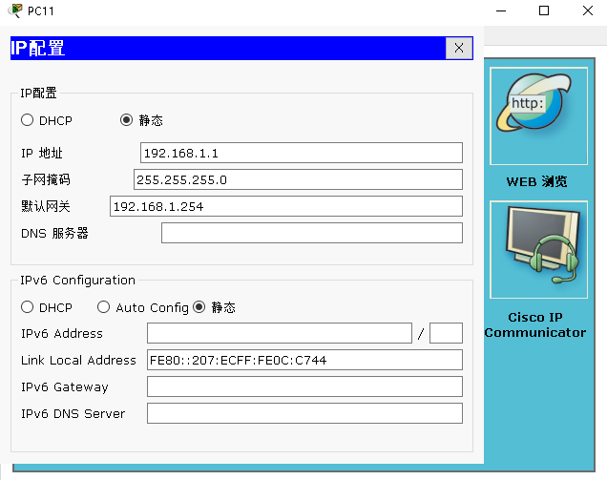Minimize the PC11 window
This screenshot has height=480, width=607.
pos(501,10)
